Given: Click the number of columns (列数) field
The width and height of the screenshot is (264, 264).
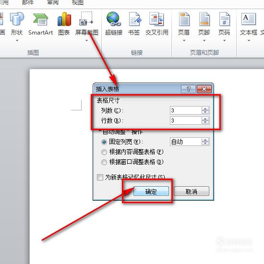Looking at the screenshot, I should point(186,110).
